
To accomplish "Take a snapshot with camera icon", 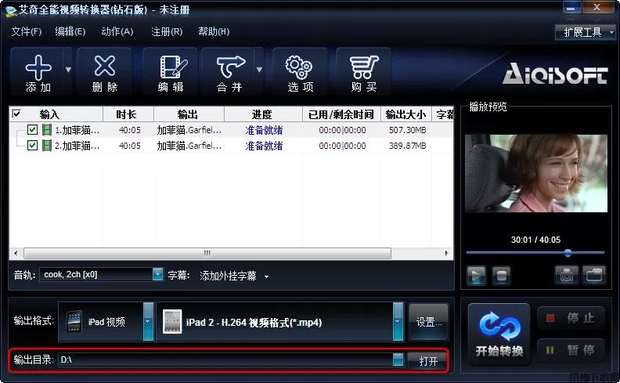I will click(566, 275).
